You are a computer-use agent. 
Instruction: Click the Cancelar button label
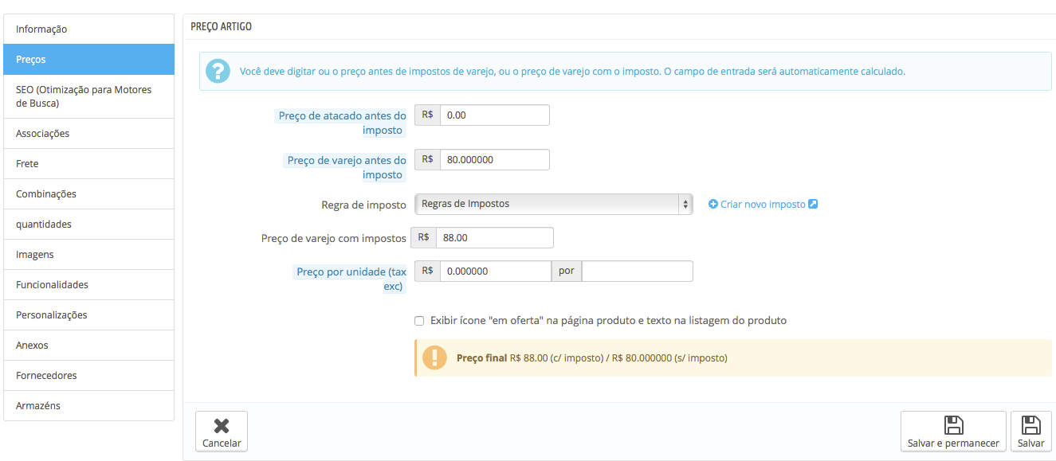coord(222,443)
